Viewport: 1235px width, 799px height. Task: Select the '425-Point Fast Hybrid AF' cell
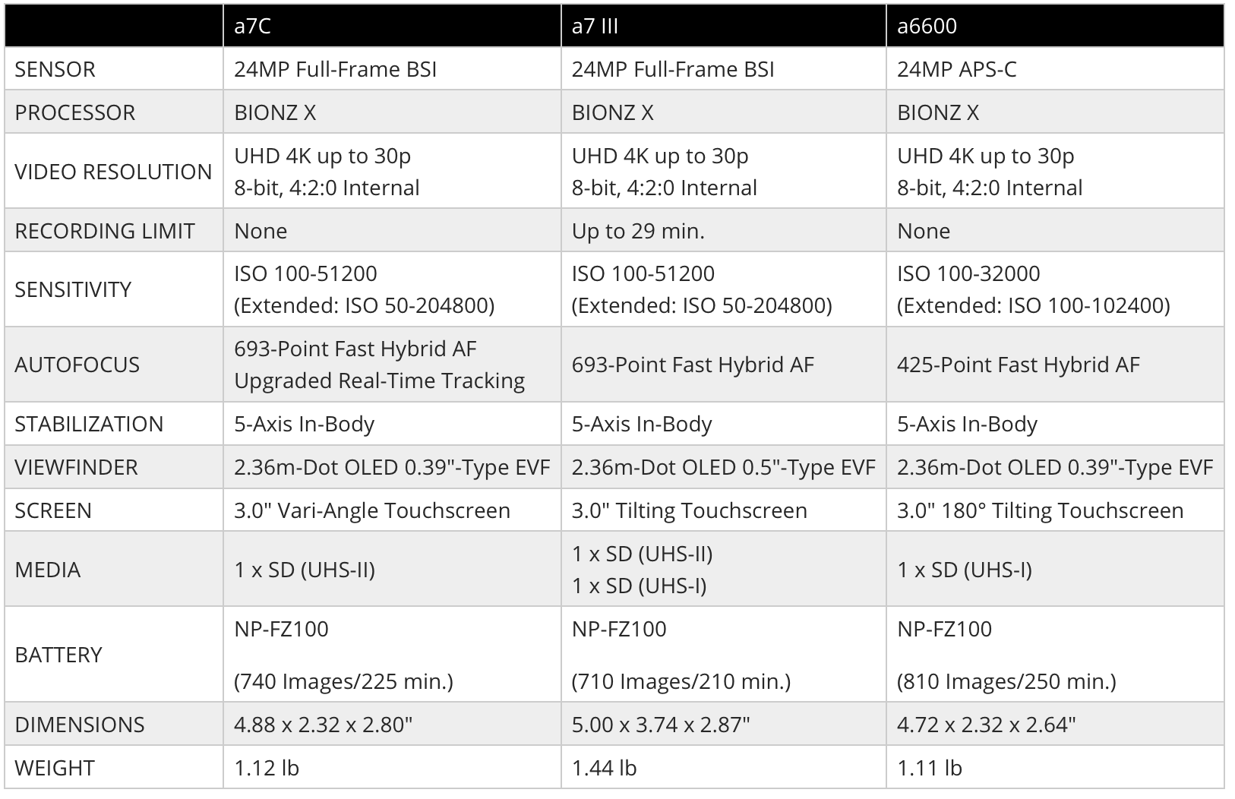point(1055,365)
